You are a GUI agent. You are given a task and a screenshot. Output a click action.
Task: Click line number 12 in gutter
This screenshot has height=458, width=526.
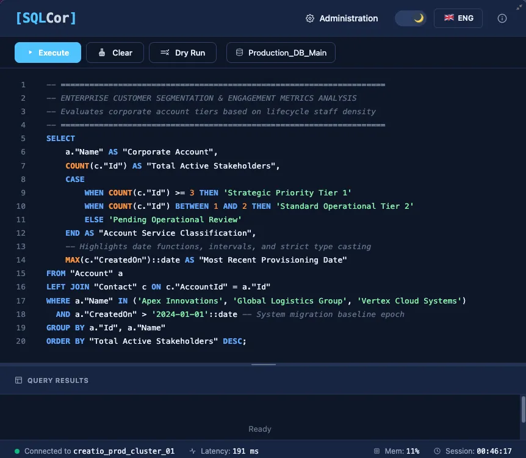21,233
